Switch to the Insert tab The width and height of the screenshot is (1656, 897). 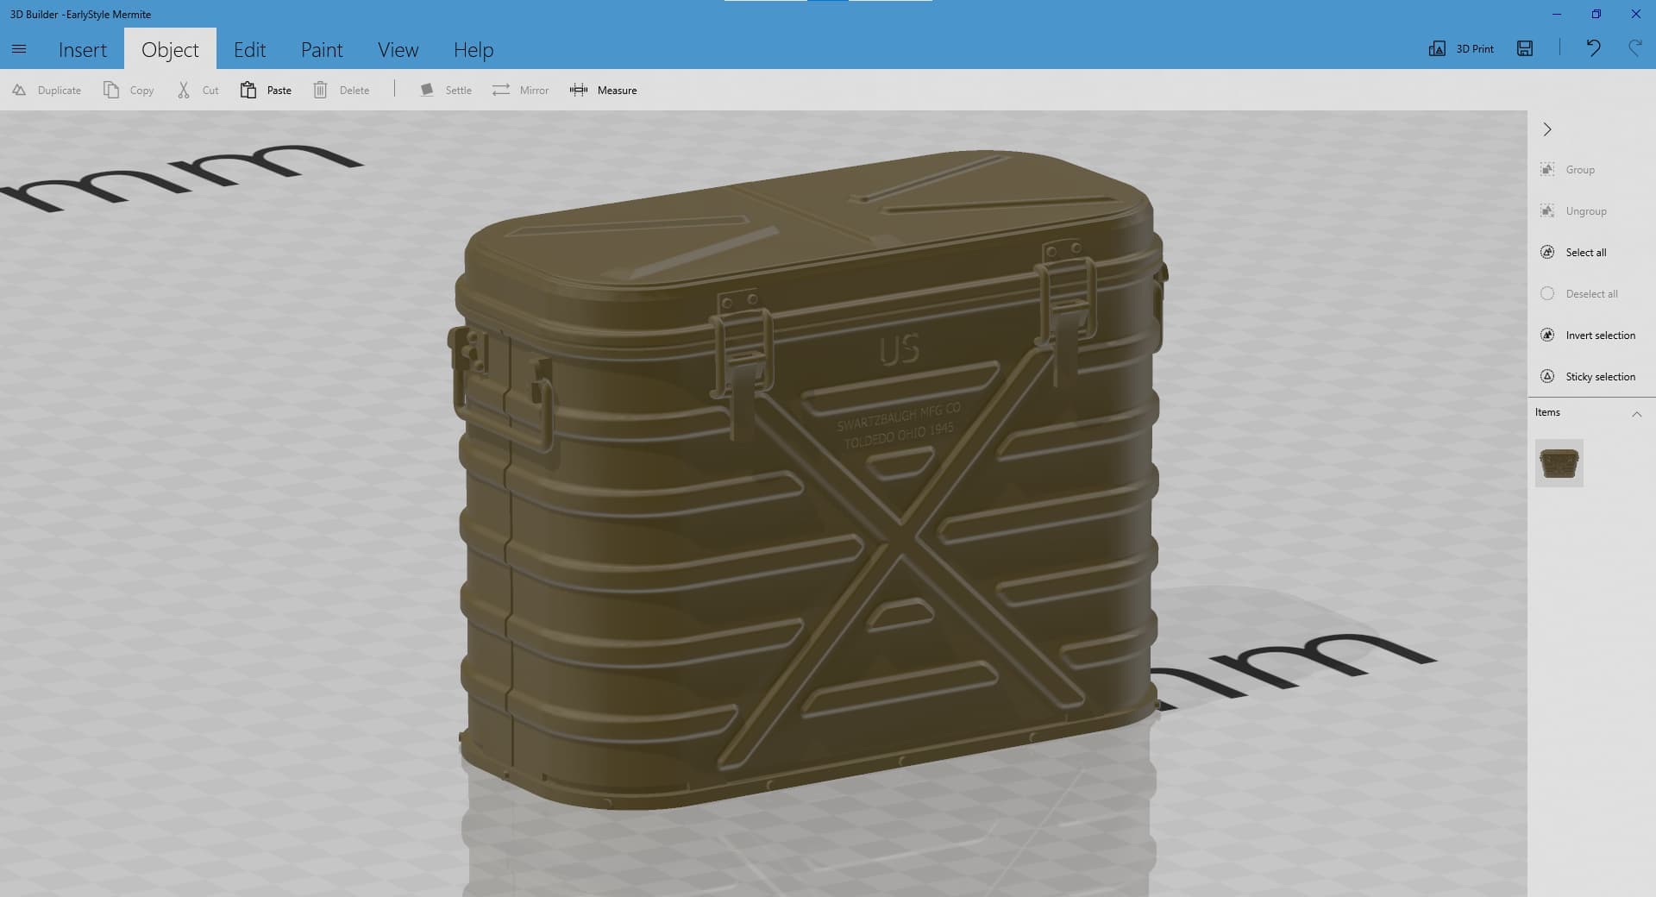(x=83, y=50)
